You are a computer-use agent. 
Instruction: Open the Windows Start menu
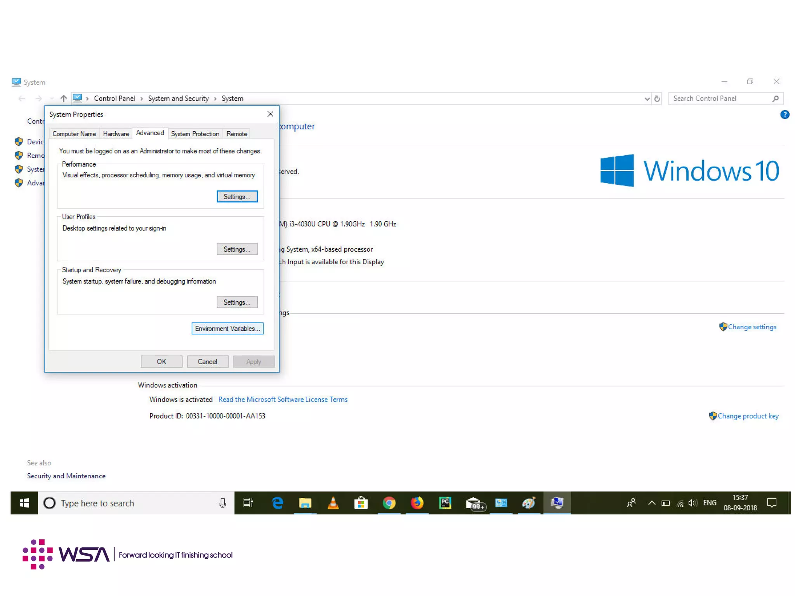pos(24,503)
